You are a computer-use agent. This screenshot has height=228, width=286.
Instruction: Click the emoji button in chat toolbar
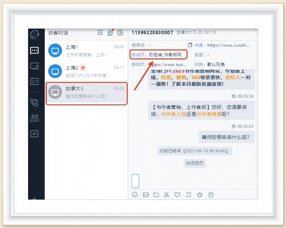pyautogui.click(x=135, y=195)
